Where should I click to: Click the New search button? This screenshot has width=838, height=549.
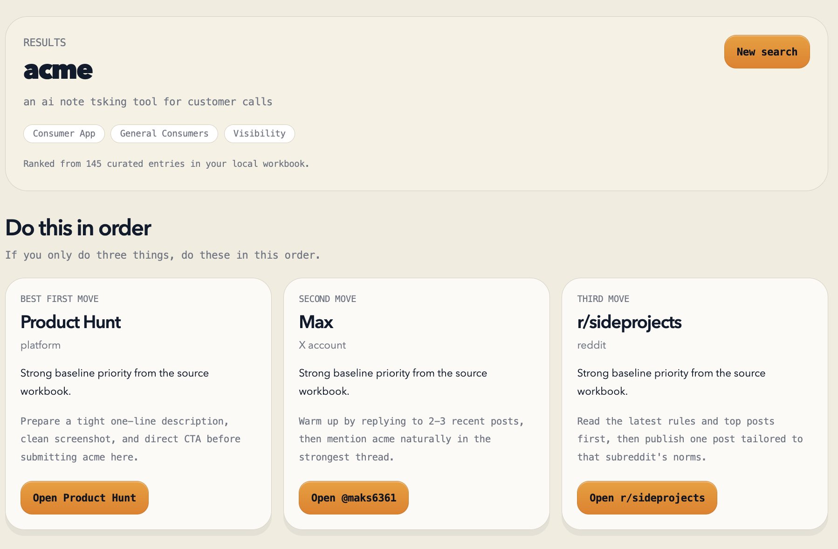coord(766,52)
